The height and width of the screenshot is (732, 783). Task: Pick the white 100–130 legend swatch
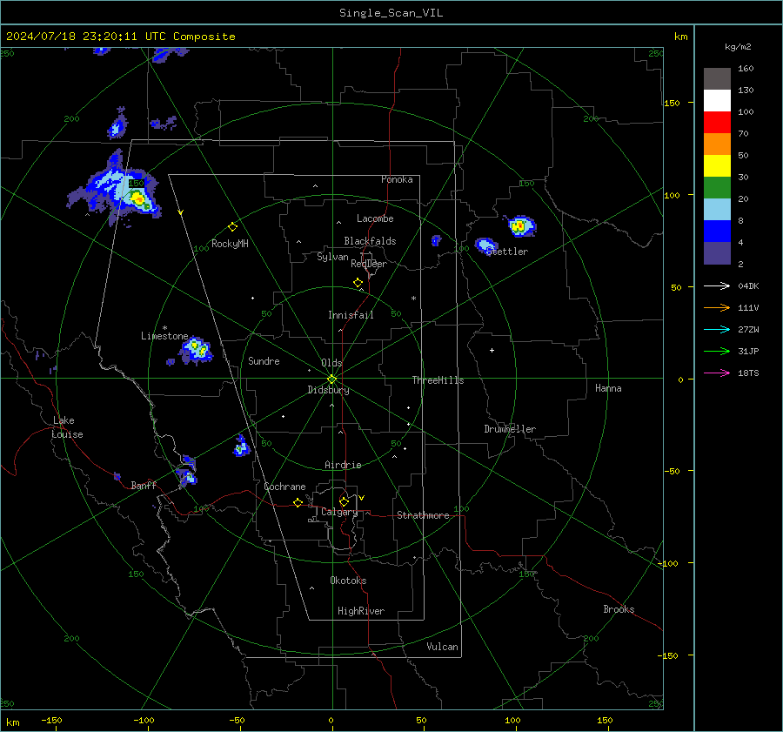click(x=717, y=101)
